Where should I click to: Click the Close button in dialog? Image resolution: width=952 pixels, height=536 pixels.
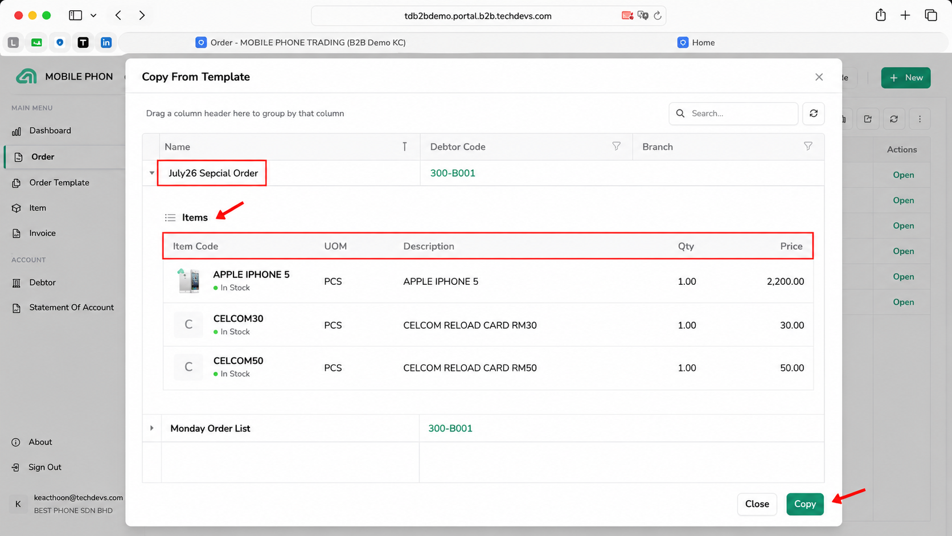(x=757, y=504)
